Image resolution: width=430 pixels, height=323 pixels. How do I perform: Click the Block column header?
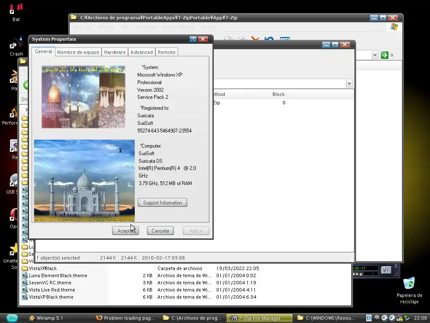coord(278,94)
